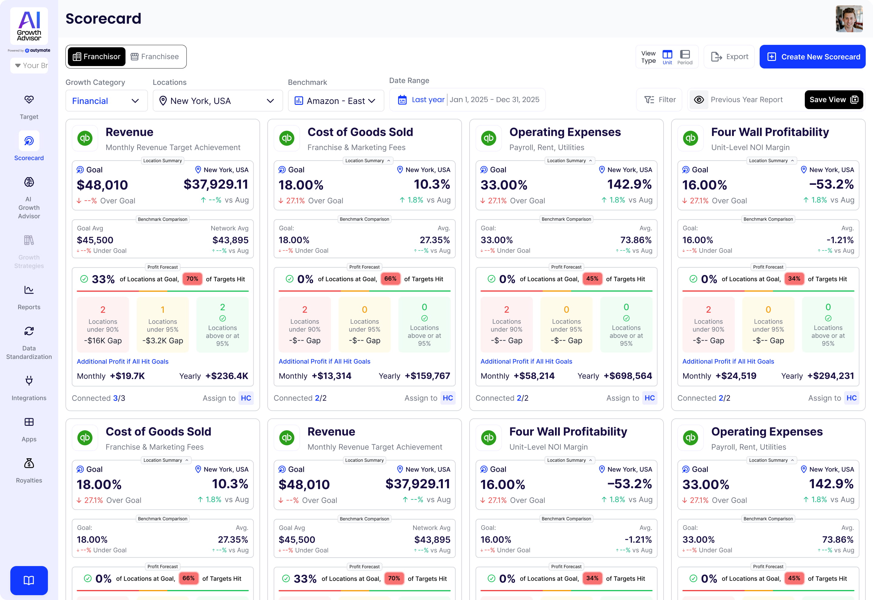The height and width of the screenshot is (600, 873).
Task: Click the 70% targets hit badge in Revenue
Action: click(192, 279)
